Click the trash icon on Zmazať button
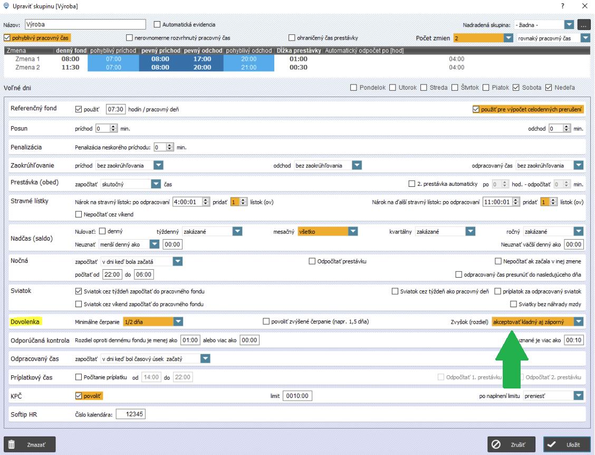595x455 pixels. tap(11, 444)
